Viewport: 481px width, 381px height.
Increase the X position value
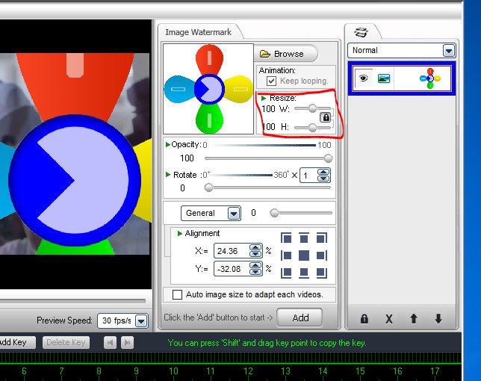coord(255,247)
